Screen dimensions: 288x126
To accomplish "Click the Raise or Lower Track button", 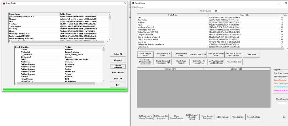I will click(198, 54).
